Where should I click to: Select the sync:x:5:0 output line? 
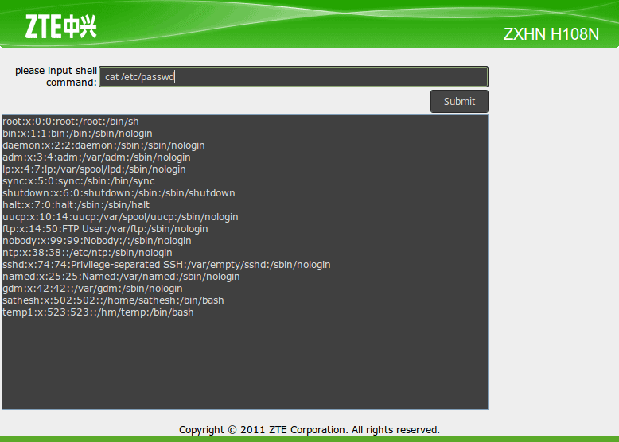tap(79, 181)
